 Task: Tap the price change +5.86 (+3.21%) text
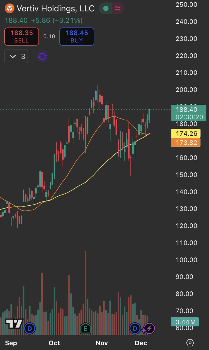(x=57, y=20)
